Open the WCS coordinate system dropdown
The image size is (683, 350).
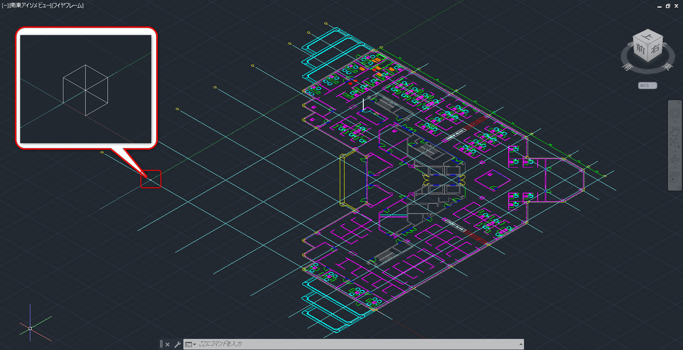[x=648, y=86]
